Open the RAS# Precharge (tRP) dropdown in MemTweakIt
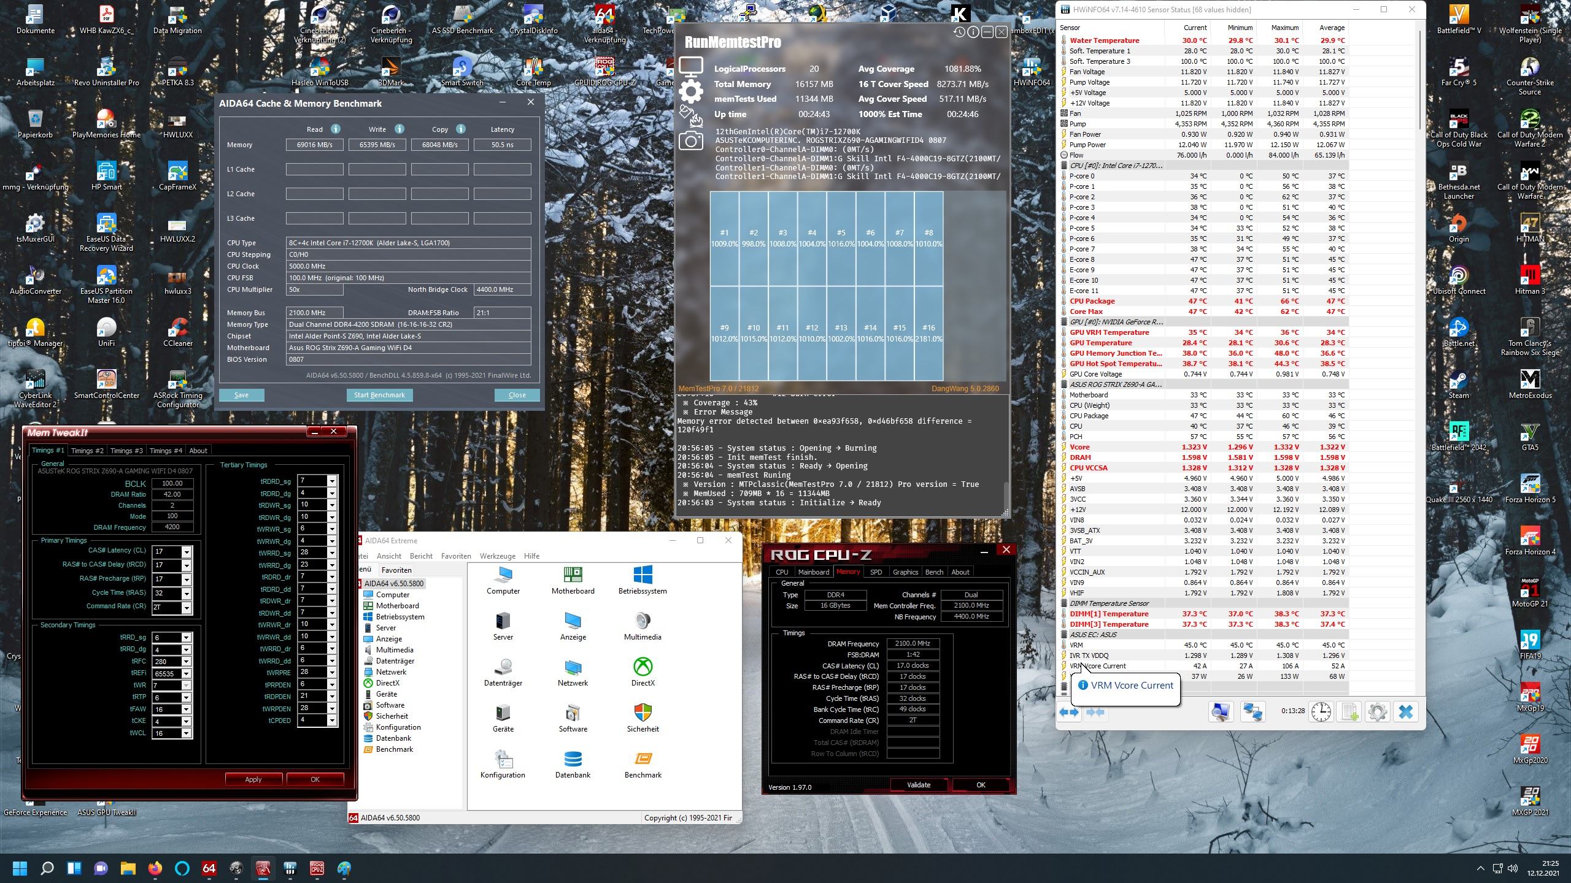 187,579
